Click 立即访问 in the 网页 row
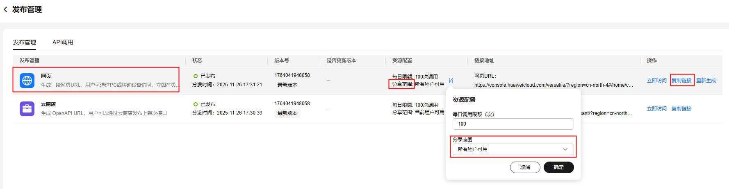729x189 pixels. (x=657, y=81)
